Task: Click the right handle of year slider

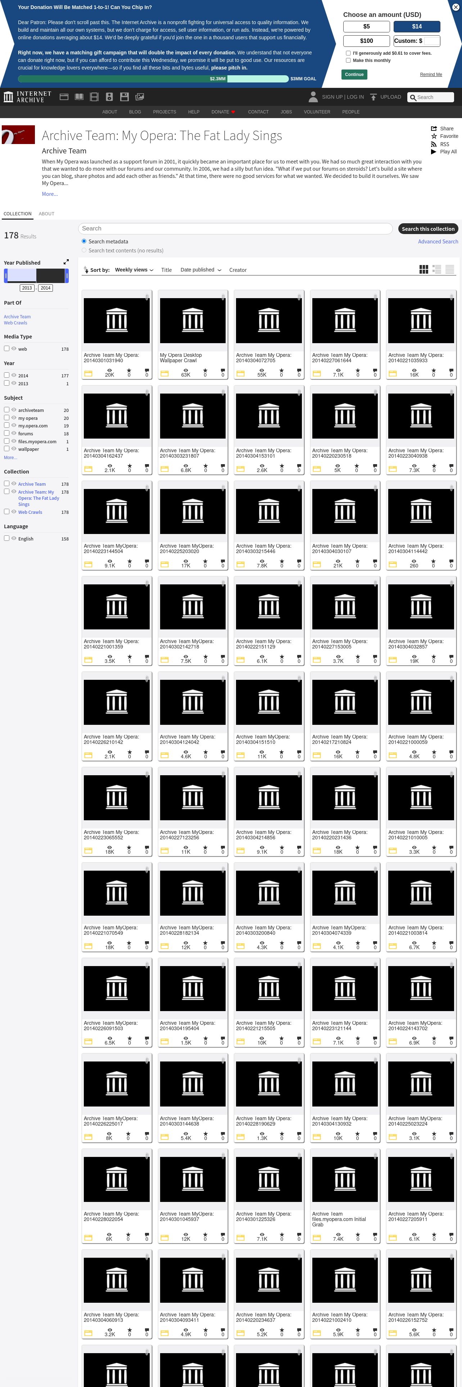Action: click(x=67, y=276)
